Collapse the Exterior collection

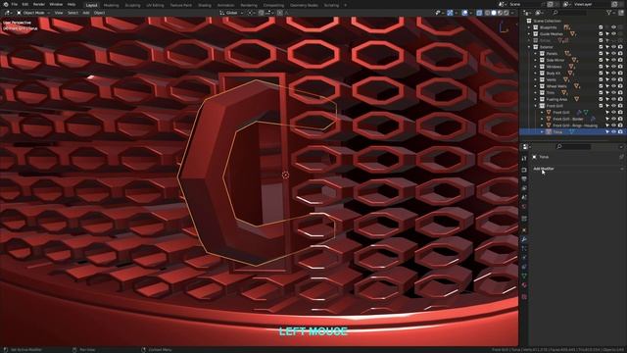click(529, 47)
